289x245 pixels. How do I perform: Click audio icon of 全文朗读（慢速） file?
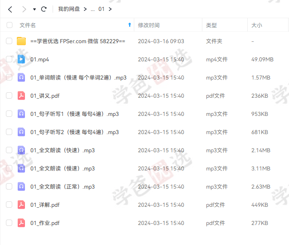coord(21,168)
